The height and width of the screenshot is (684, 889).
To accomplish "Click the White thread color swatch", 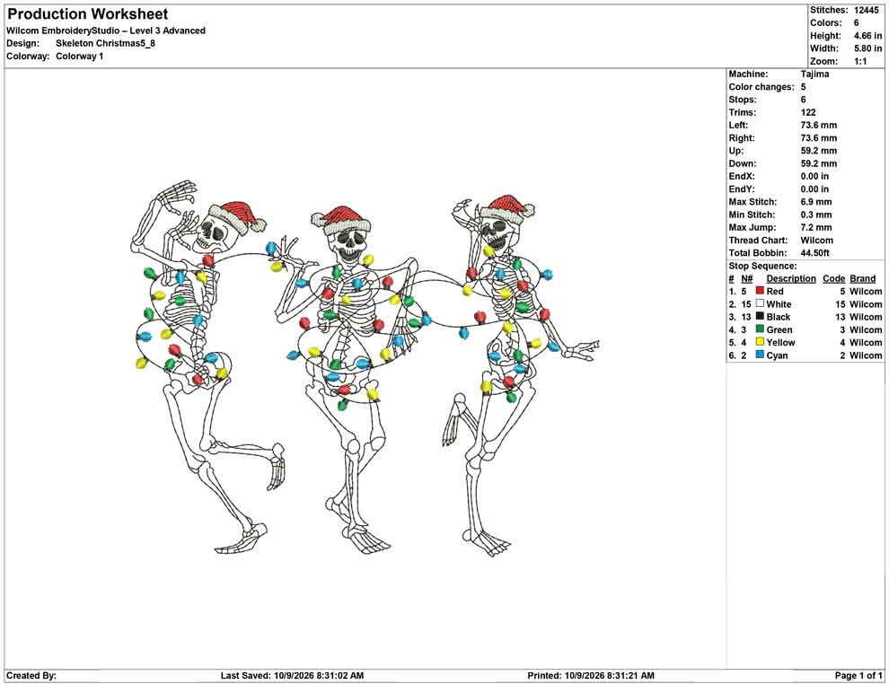I will 760,303.
